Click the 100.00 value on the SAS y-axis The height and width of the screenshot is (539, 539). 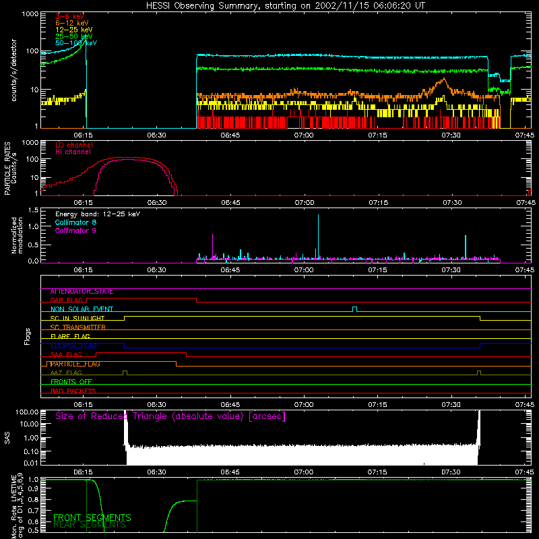click(x=27, y=412)
